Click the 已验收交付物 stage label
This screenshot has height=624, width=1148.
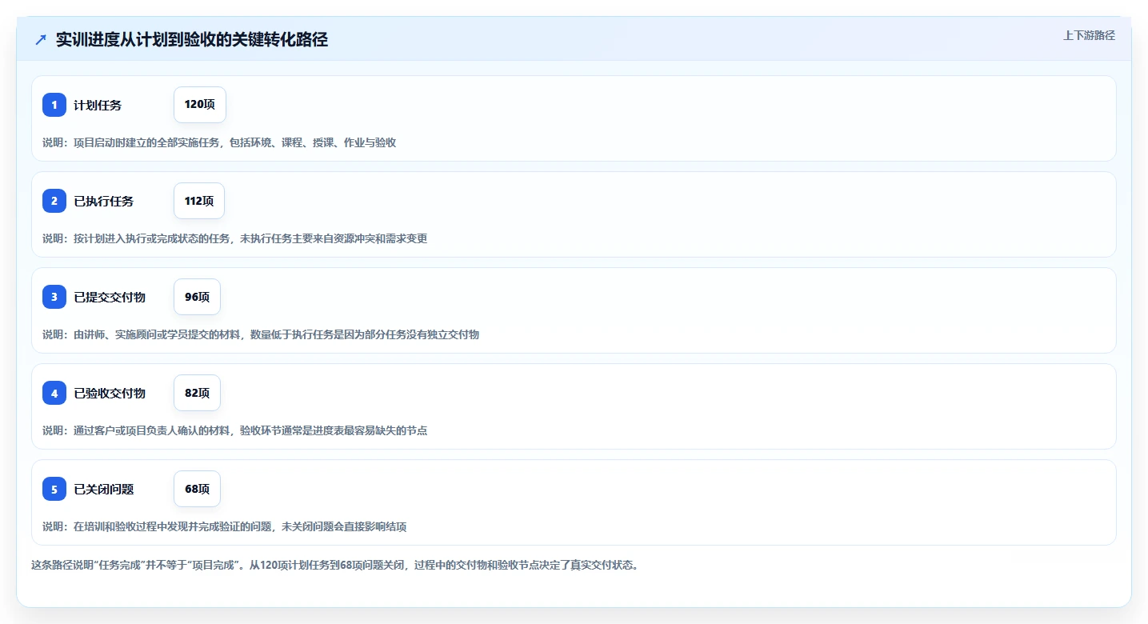tap(110, 393)
